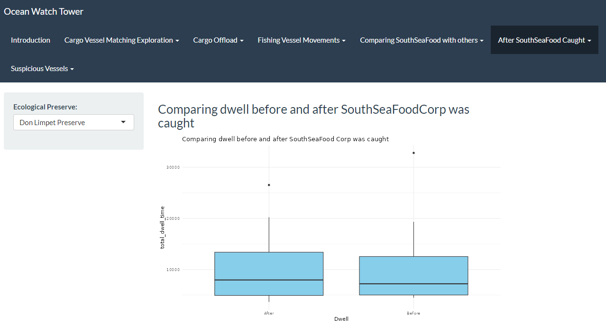Click the After x-axis tick label
Image resolution: width=606 pixels, height=335 pixels.
269,313
